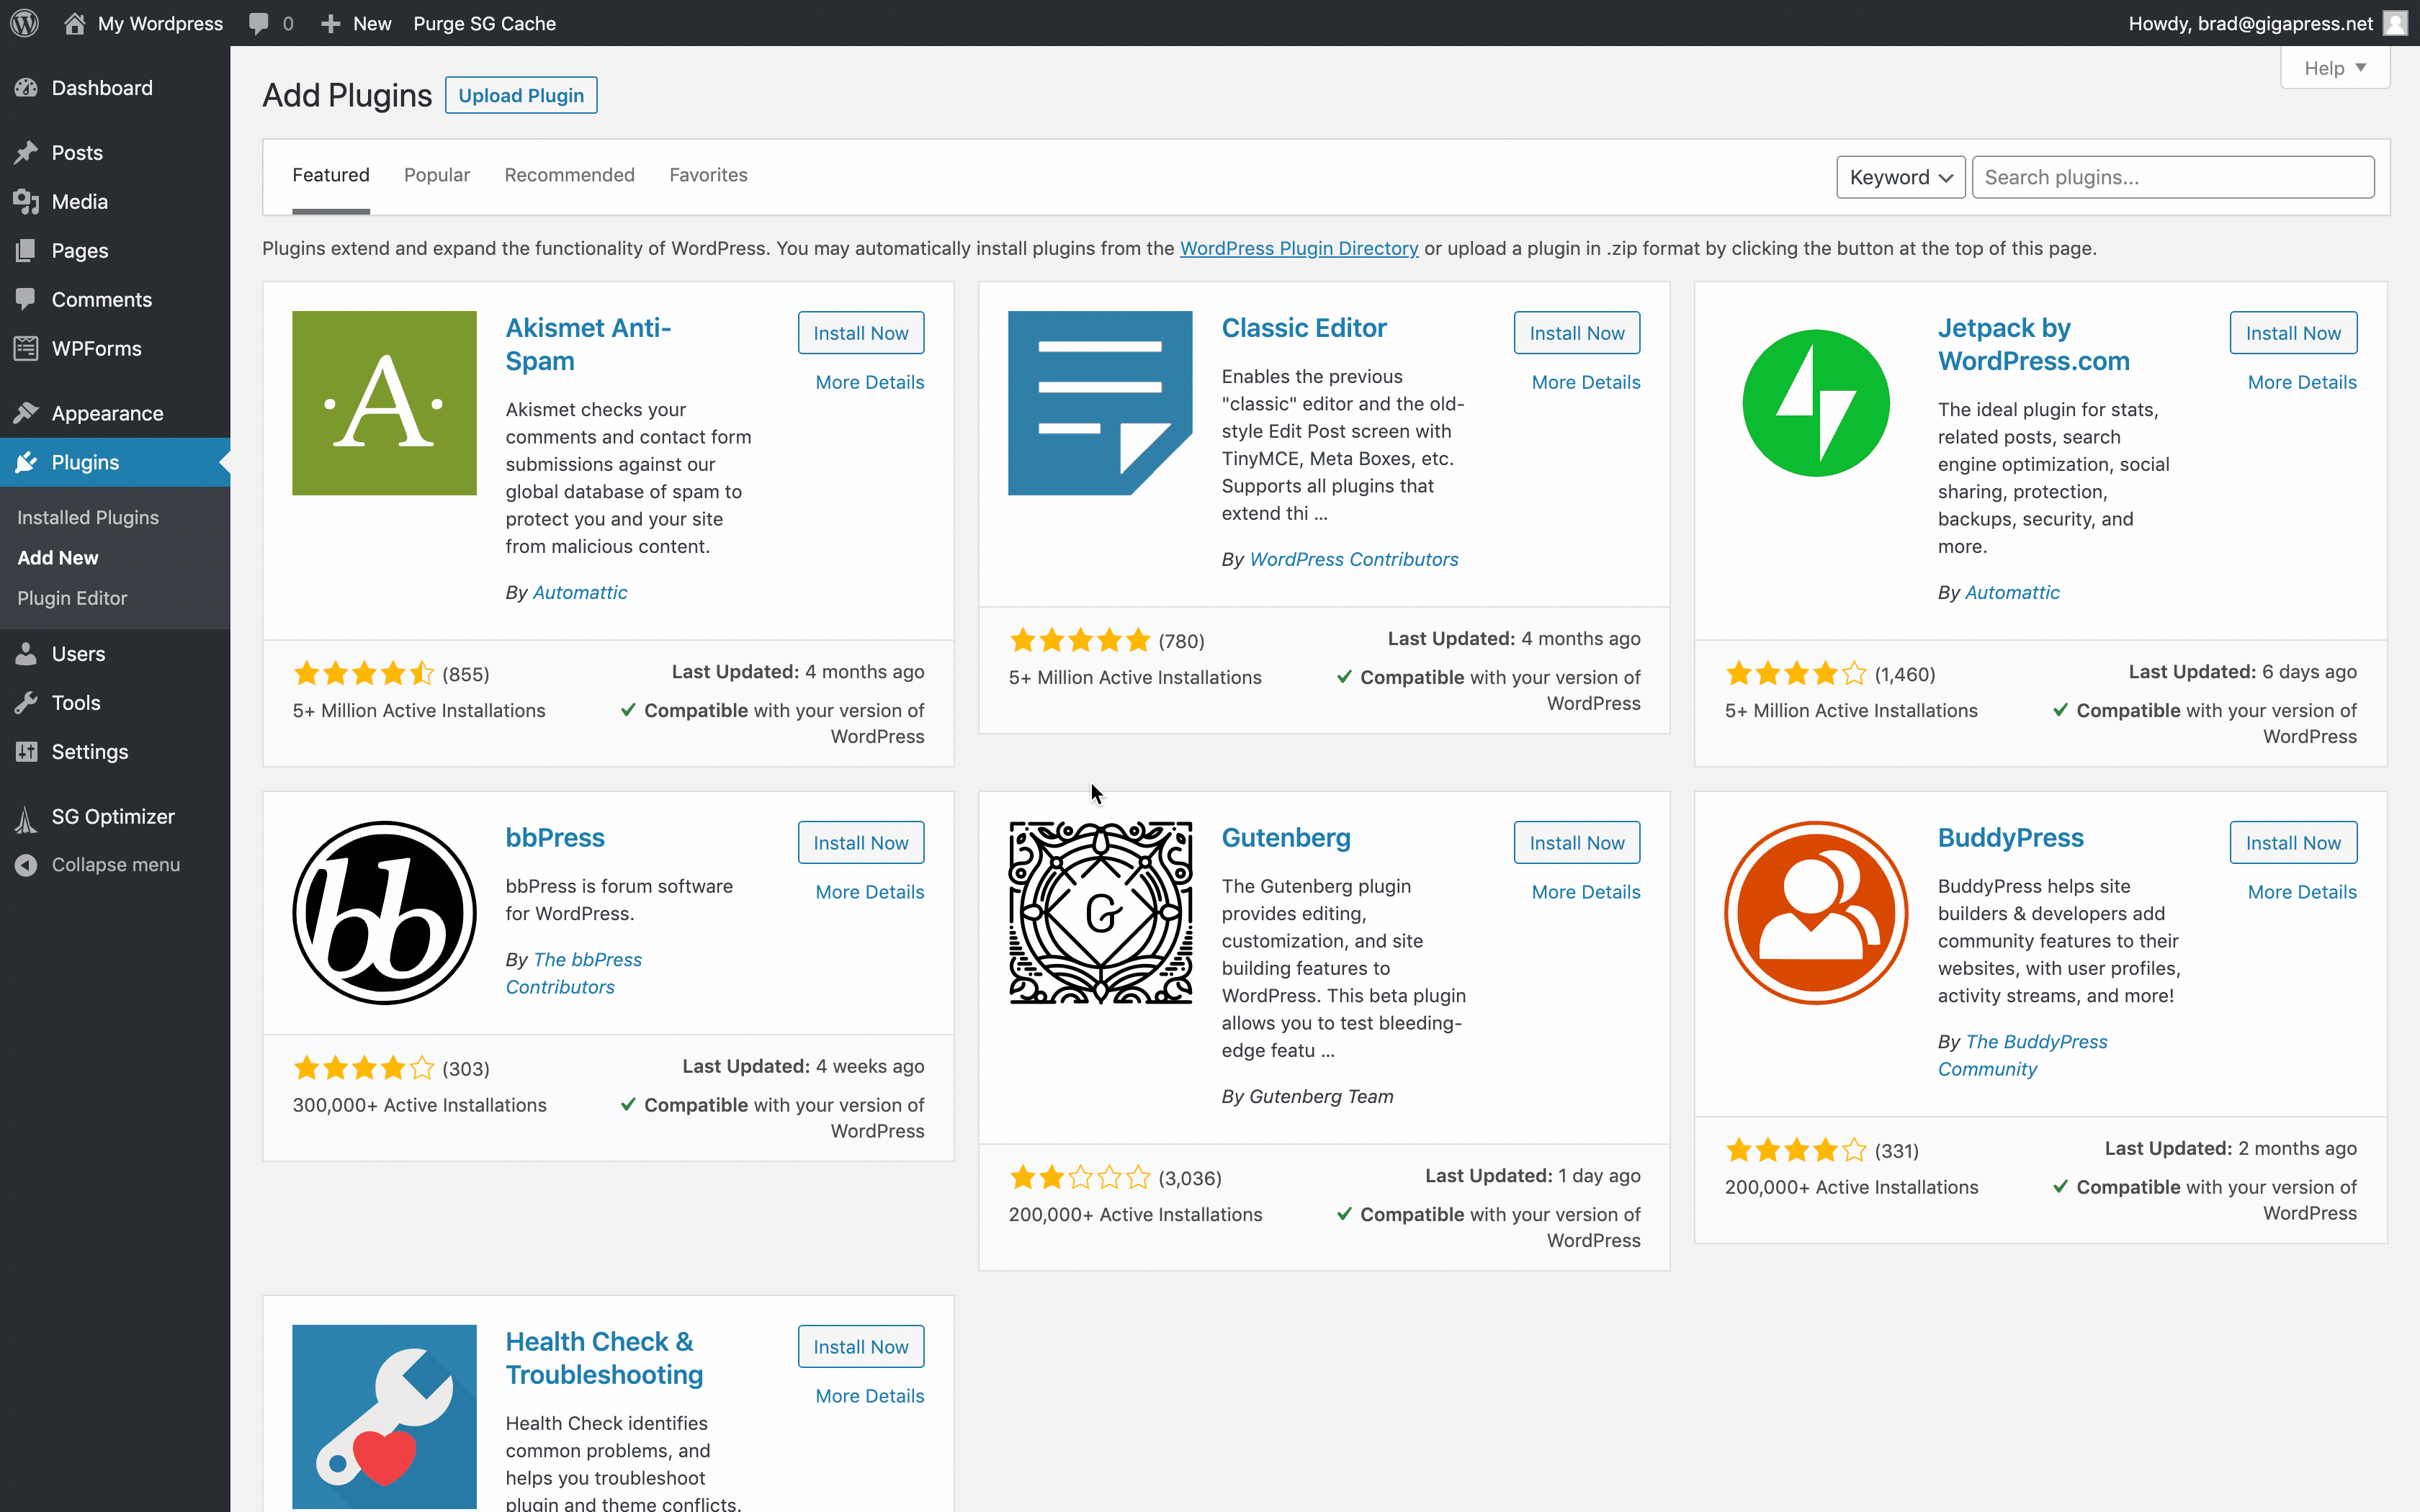The image size is (2420, 1512).
Task: Install the Akismet Anti-Spam plugin
Action: tap(861, 333)
